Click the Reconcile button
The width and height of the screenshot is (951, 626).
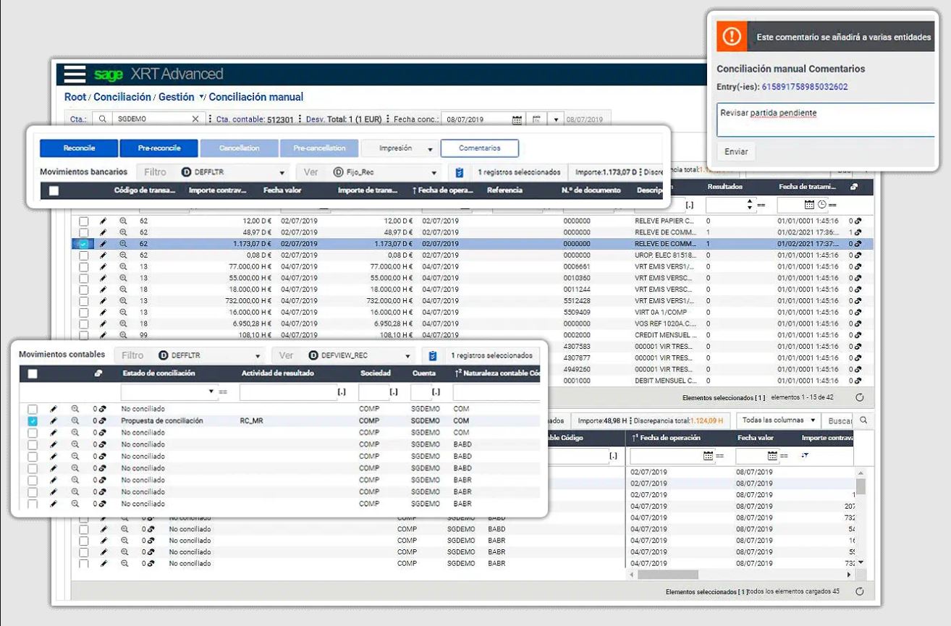79,148
